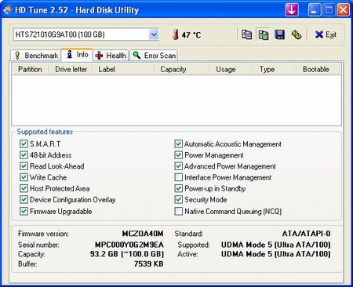This screenshot has height=287, width=353.
Task: Switch to the Benchmark tab
Action: pos(36,56)
